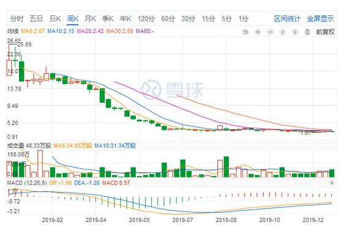Click the icon beside 前复权
344x233 pixels.
[x=307, y=32]
